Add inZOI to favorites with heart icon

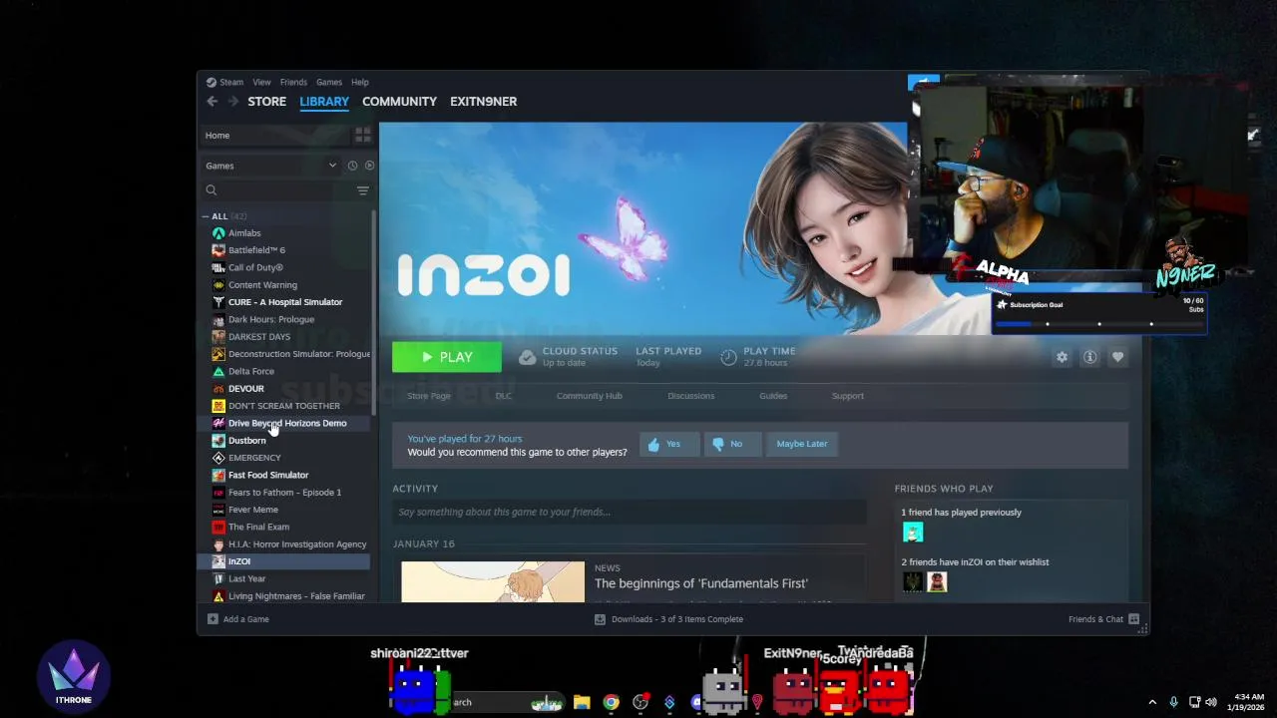click(x=1117, y=357)
